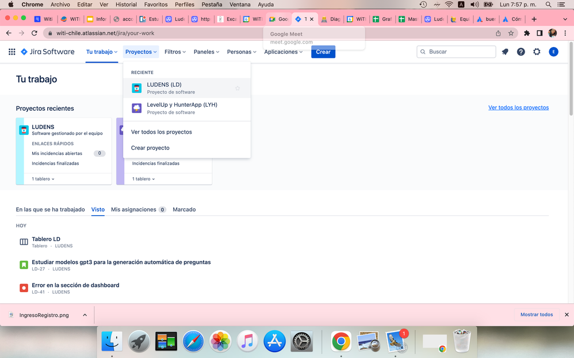The height and width of the screenshot is (358, 574).
Task: Click Ver todos los proyectos link at right
Action: click(518, 107)
